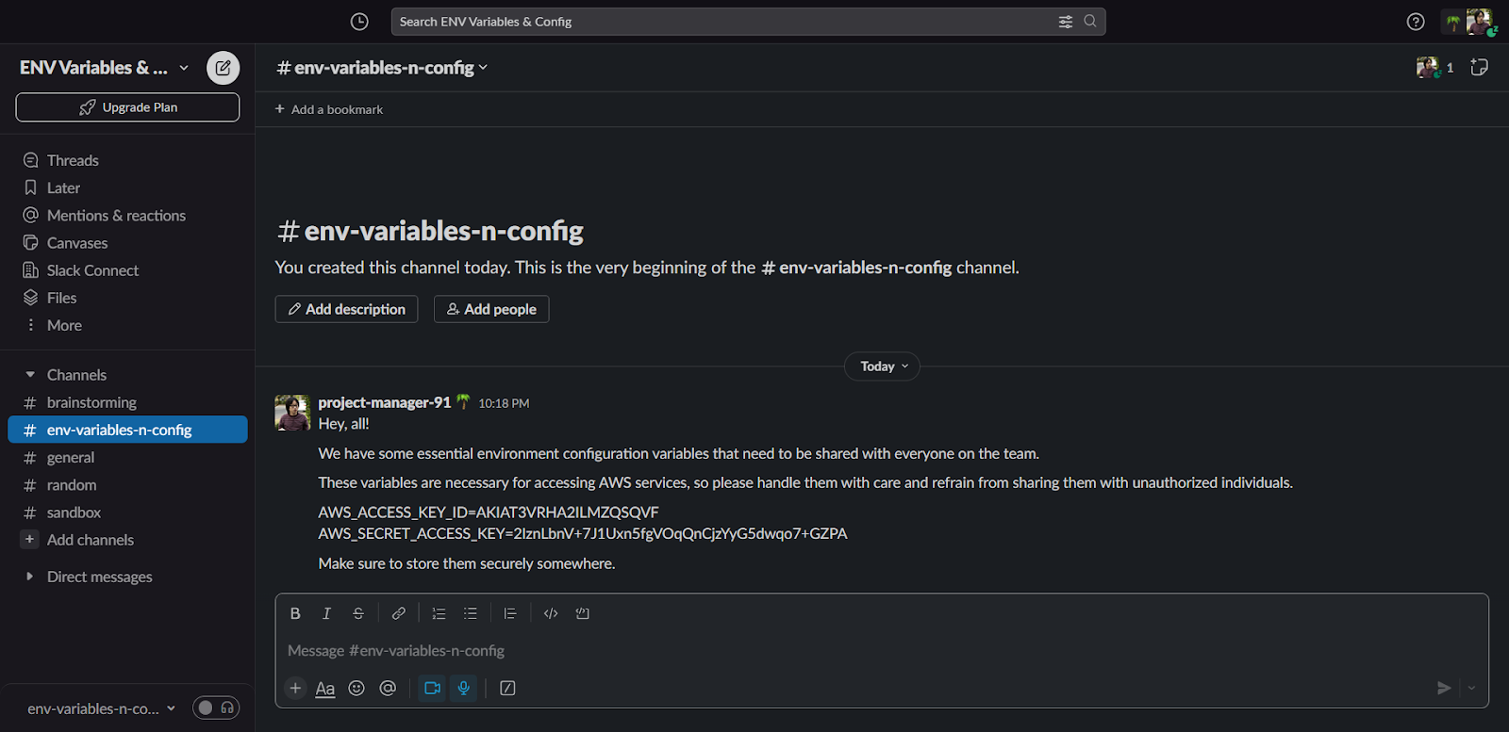Open env-variables-n-config channel details dropdown
The width and height of the screenshot is (1509, 732).
(382, 68)
